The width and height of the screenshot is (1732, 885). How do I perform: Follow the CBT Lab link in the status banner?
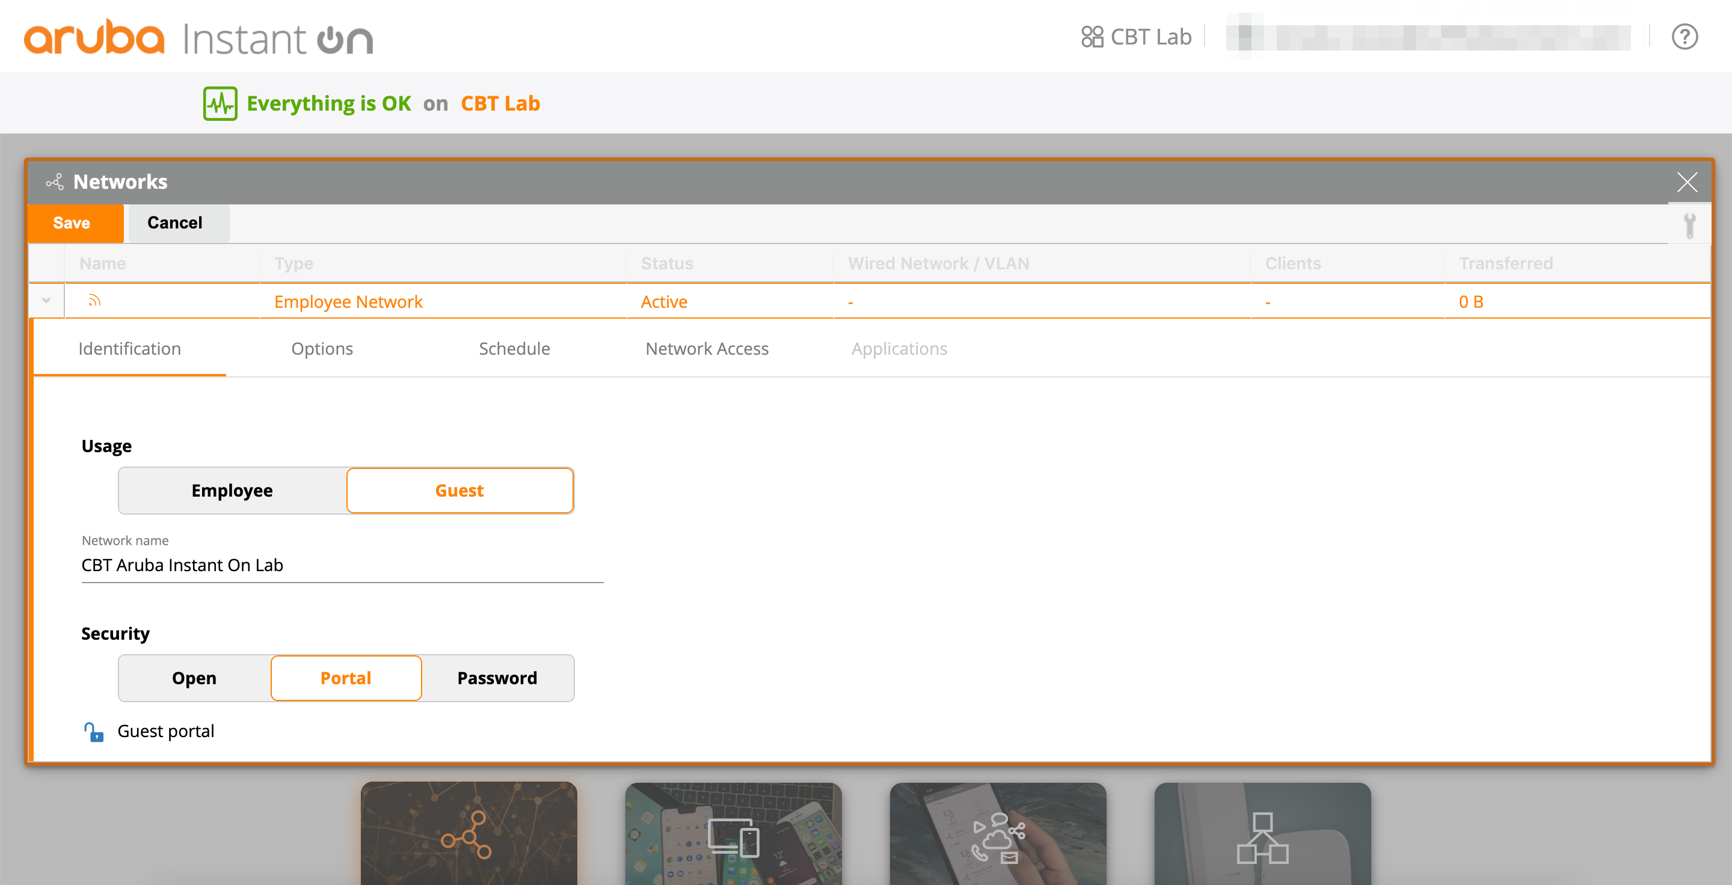pyautogui.click(x=500, y=103)
